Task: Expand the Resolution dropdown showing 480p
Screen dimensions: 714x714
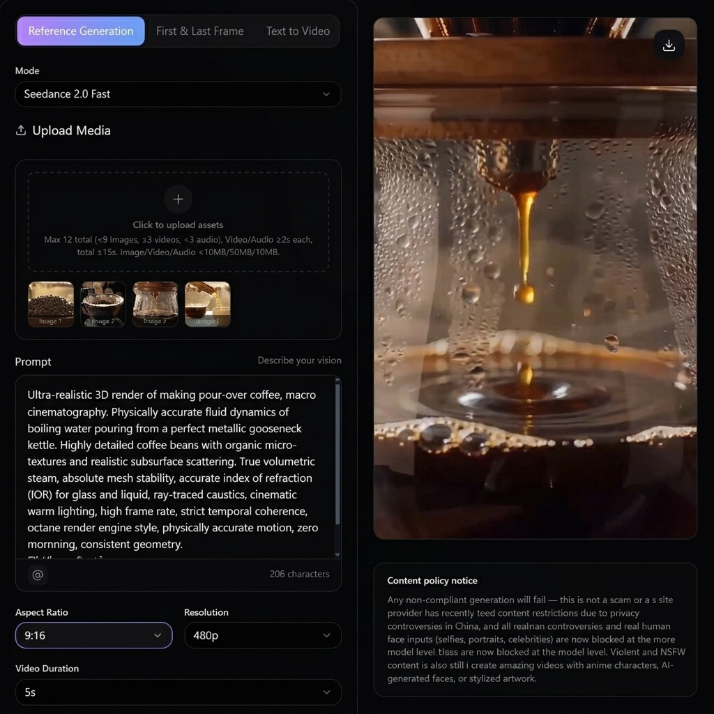Action: 262,635
